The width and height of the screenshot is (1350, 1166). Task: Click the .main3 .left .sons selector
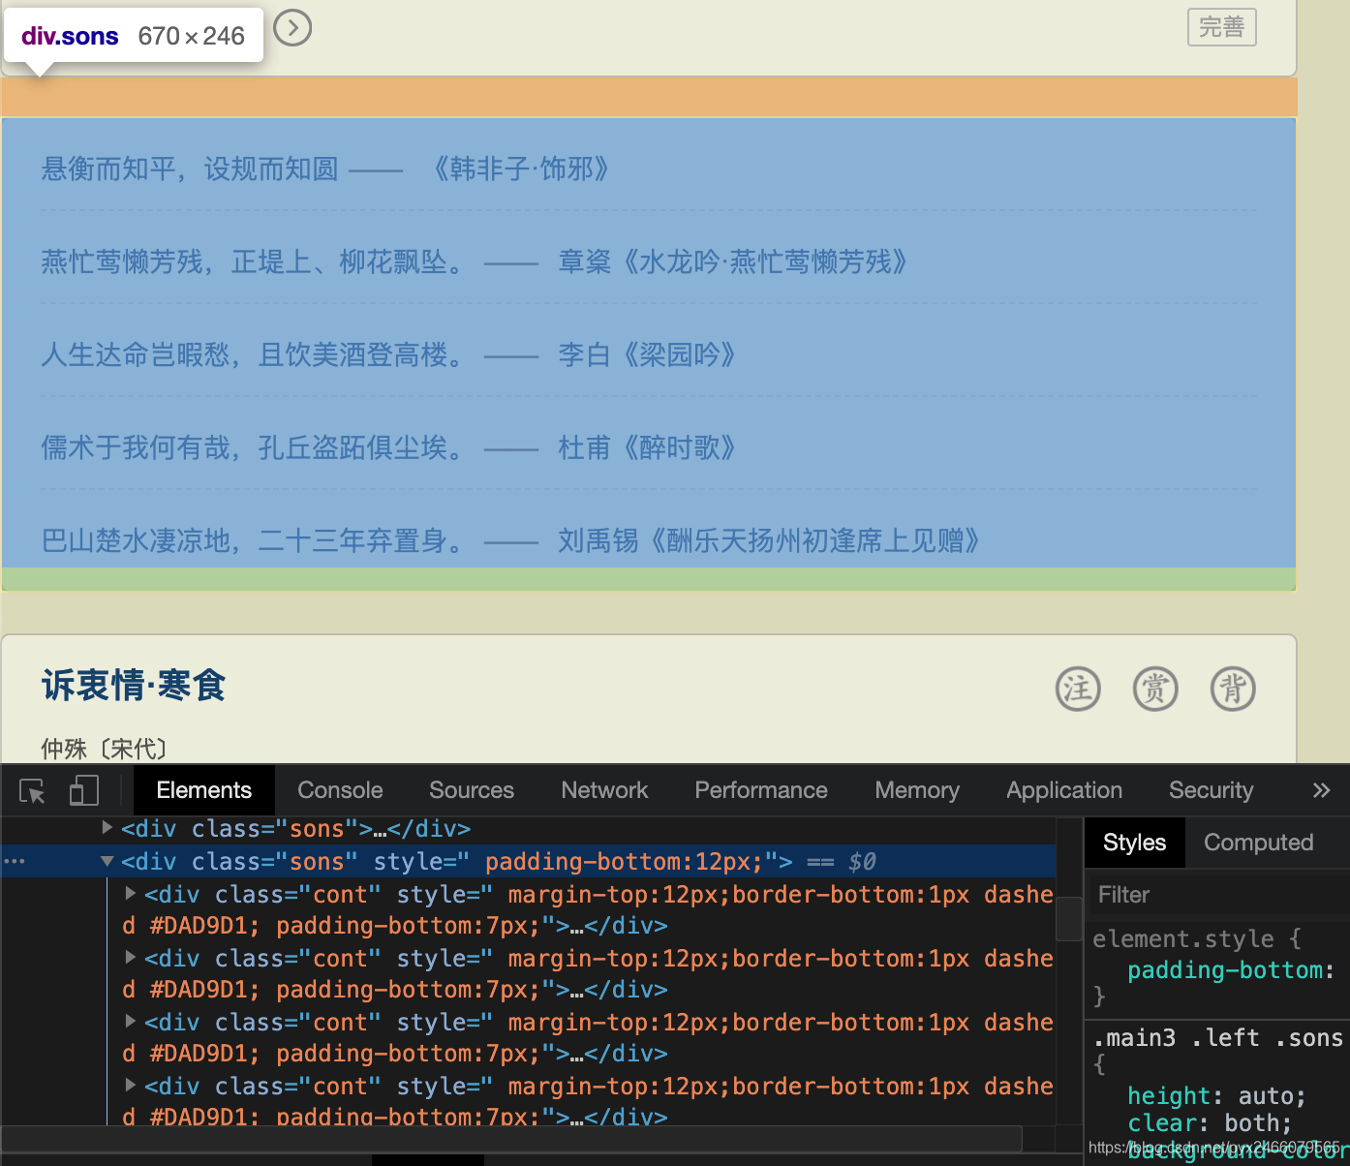pos(1217,1038)
